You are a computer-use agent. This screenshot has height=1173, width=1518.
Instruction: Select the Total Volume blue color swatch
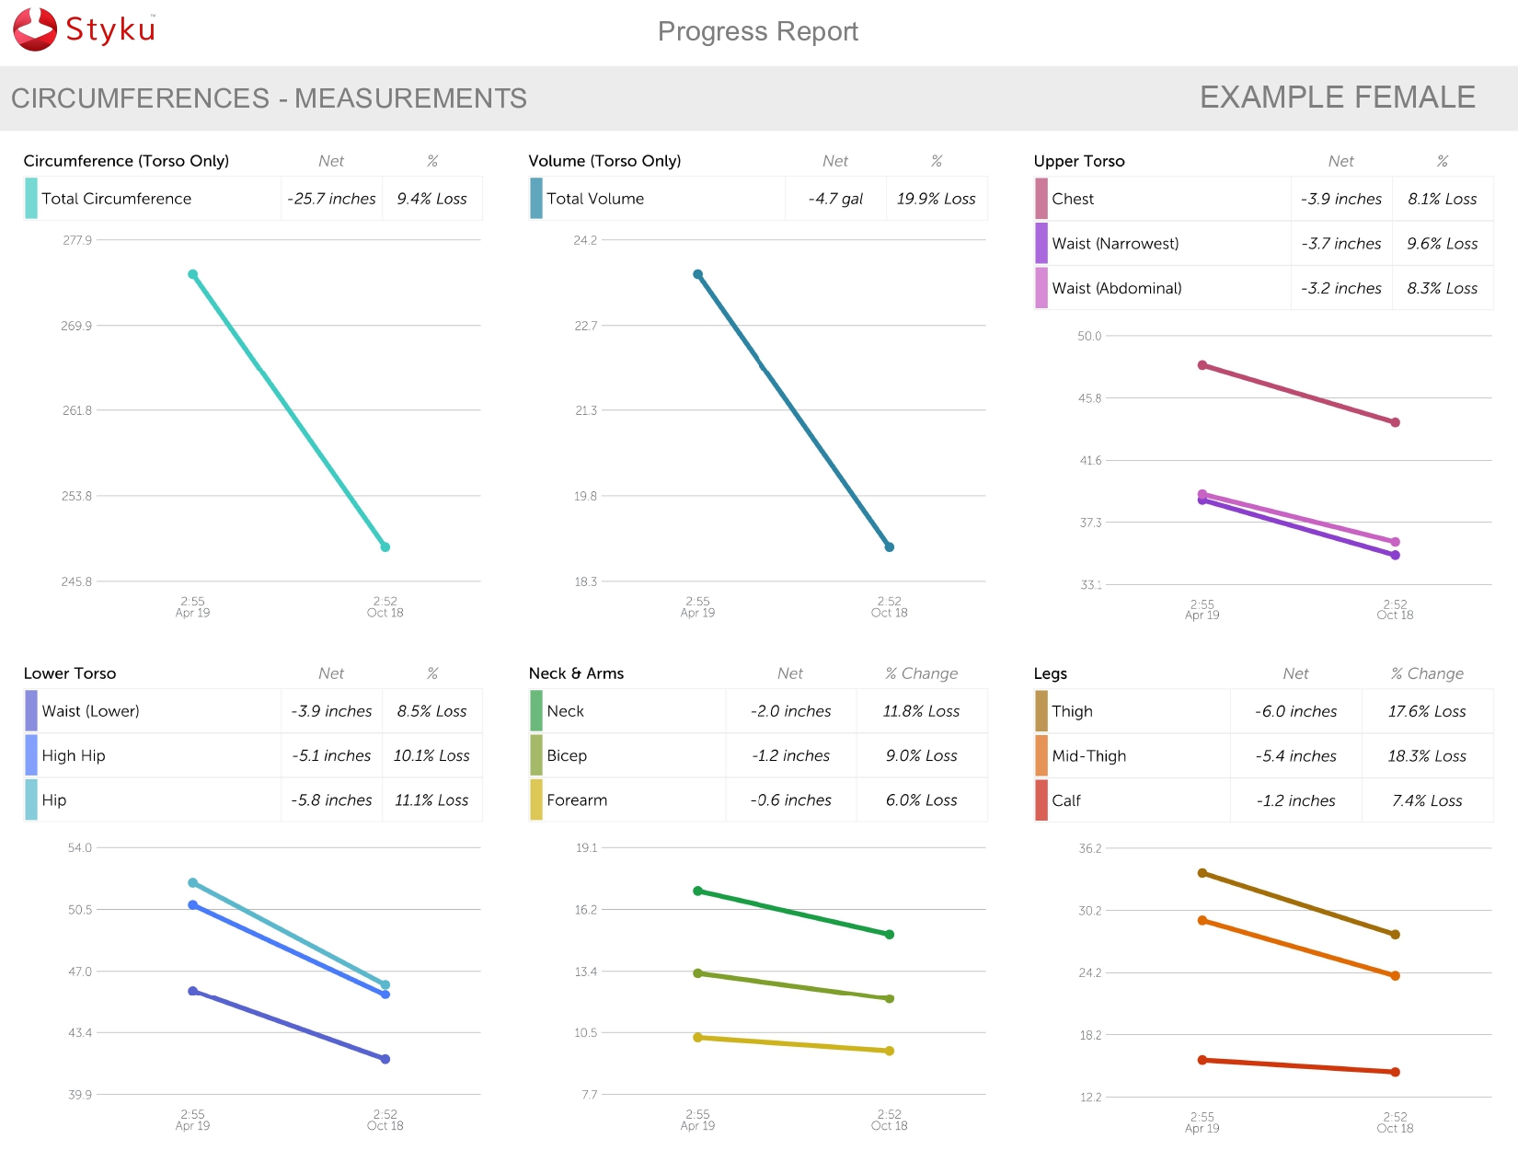[x=536, y=199]
